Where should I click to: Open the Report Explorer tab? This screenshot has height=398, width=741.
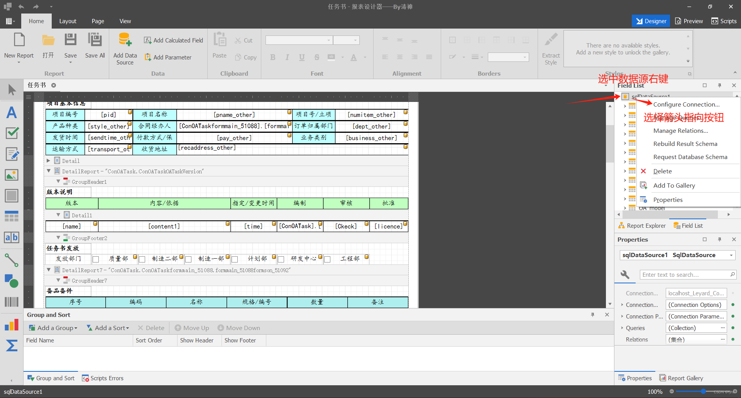point(642,225)
